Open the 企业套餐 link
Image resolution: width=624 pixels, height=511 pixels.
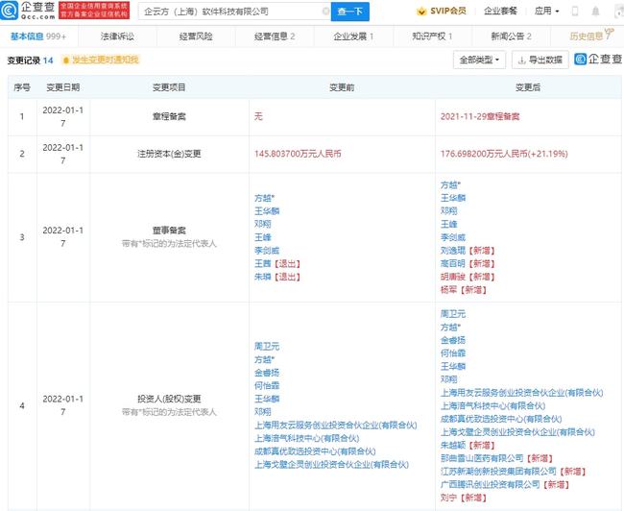499,12
